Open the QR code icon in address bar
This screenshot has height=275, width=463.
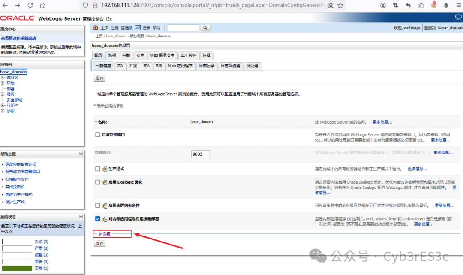coord(331,5)
